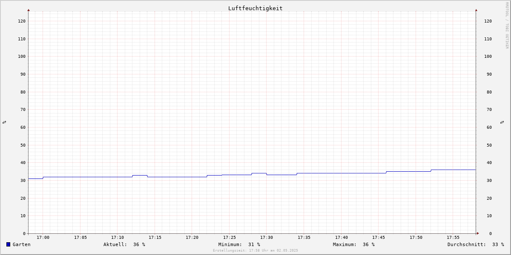Viewport: 511px width, 255px height.
Task: Click the 120 label on left axis
Action: pos(22,21)
